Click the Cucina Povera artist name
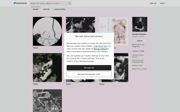Viewport: 180px width, 112px height. pyautogui.click(x=139, y=34)
